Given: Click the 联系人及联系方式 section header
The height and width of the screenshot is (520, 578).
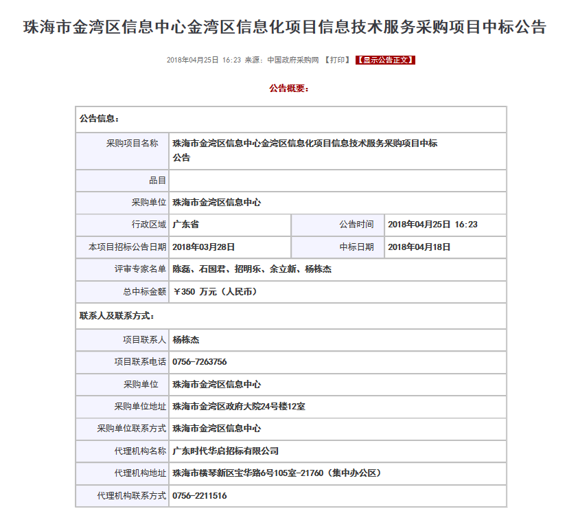Looking at the screenshot, I should coord(117,316).
